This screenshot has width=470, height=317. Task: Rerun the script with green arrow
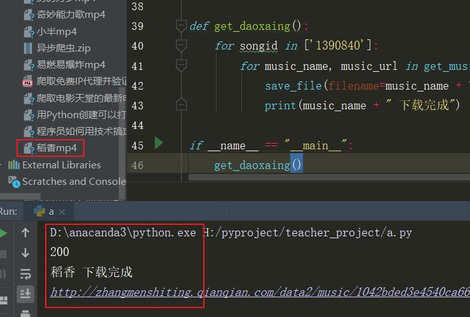[x=3, y=233]
